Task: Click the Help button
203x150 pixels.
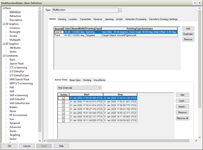Action: (61, 146)
